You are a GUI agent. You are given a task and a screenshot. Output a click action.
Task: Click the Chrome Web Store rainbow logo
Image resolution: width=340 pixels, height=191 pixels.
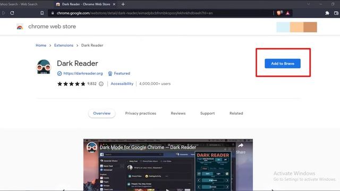(20, 27)
